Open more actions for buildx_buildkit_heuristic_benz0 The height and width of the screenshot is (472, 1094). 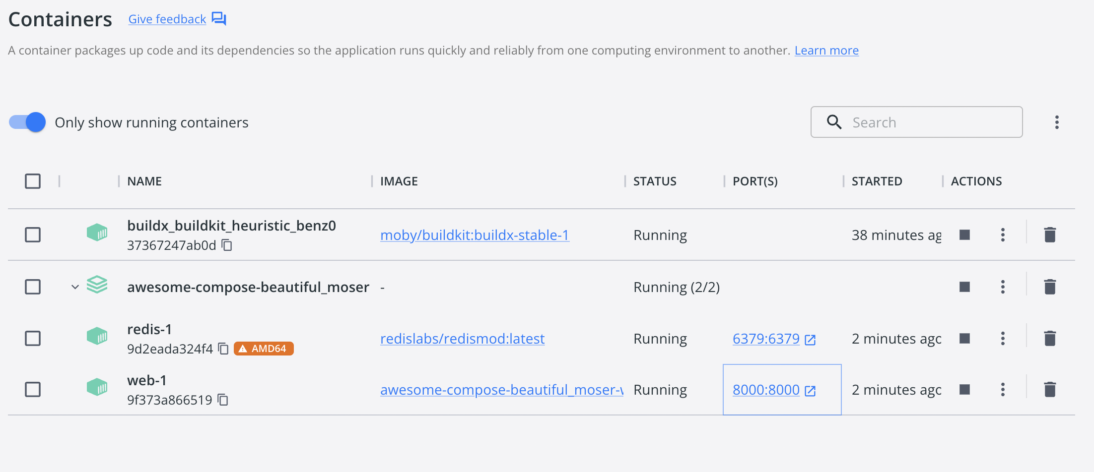pyautogui.click(x=1003, y=235)
